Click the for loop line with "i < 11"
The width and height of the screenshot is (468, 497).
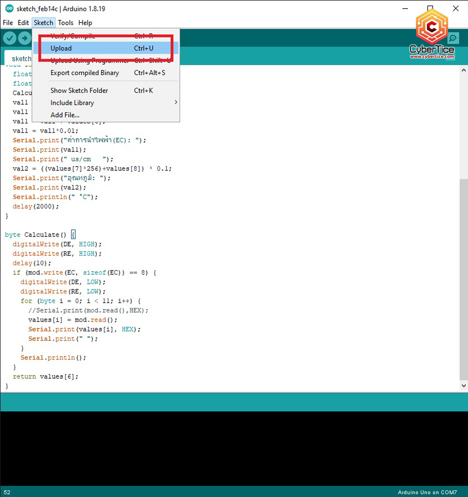(80, 301)
